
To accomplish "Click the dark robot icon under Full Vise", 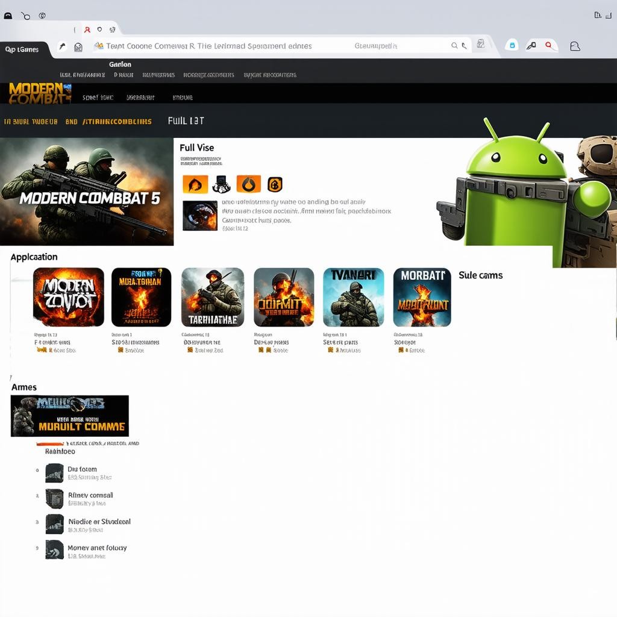I will [x=221, y=184].
